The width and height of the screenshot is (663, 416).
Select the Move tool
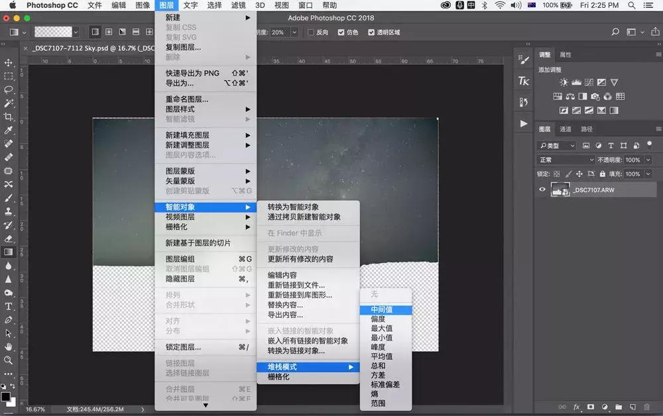8,62
